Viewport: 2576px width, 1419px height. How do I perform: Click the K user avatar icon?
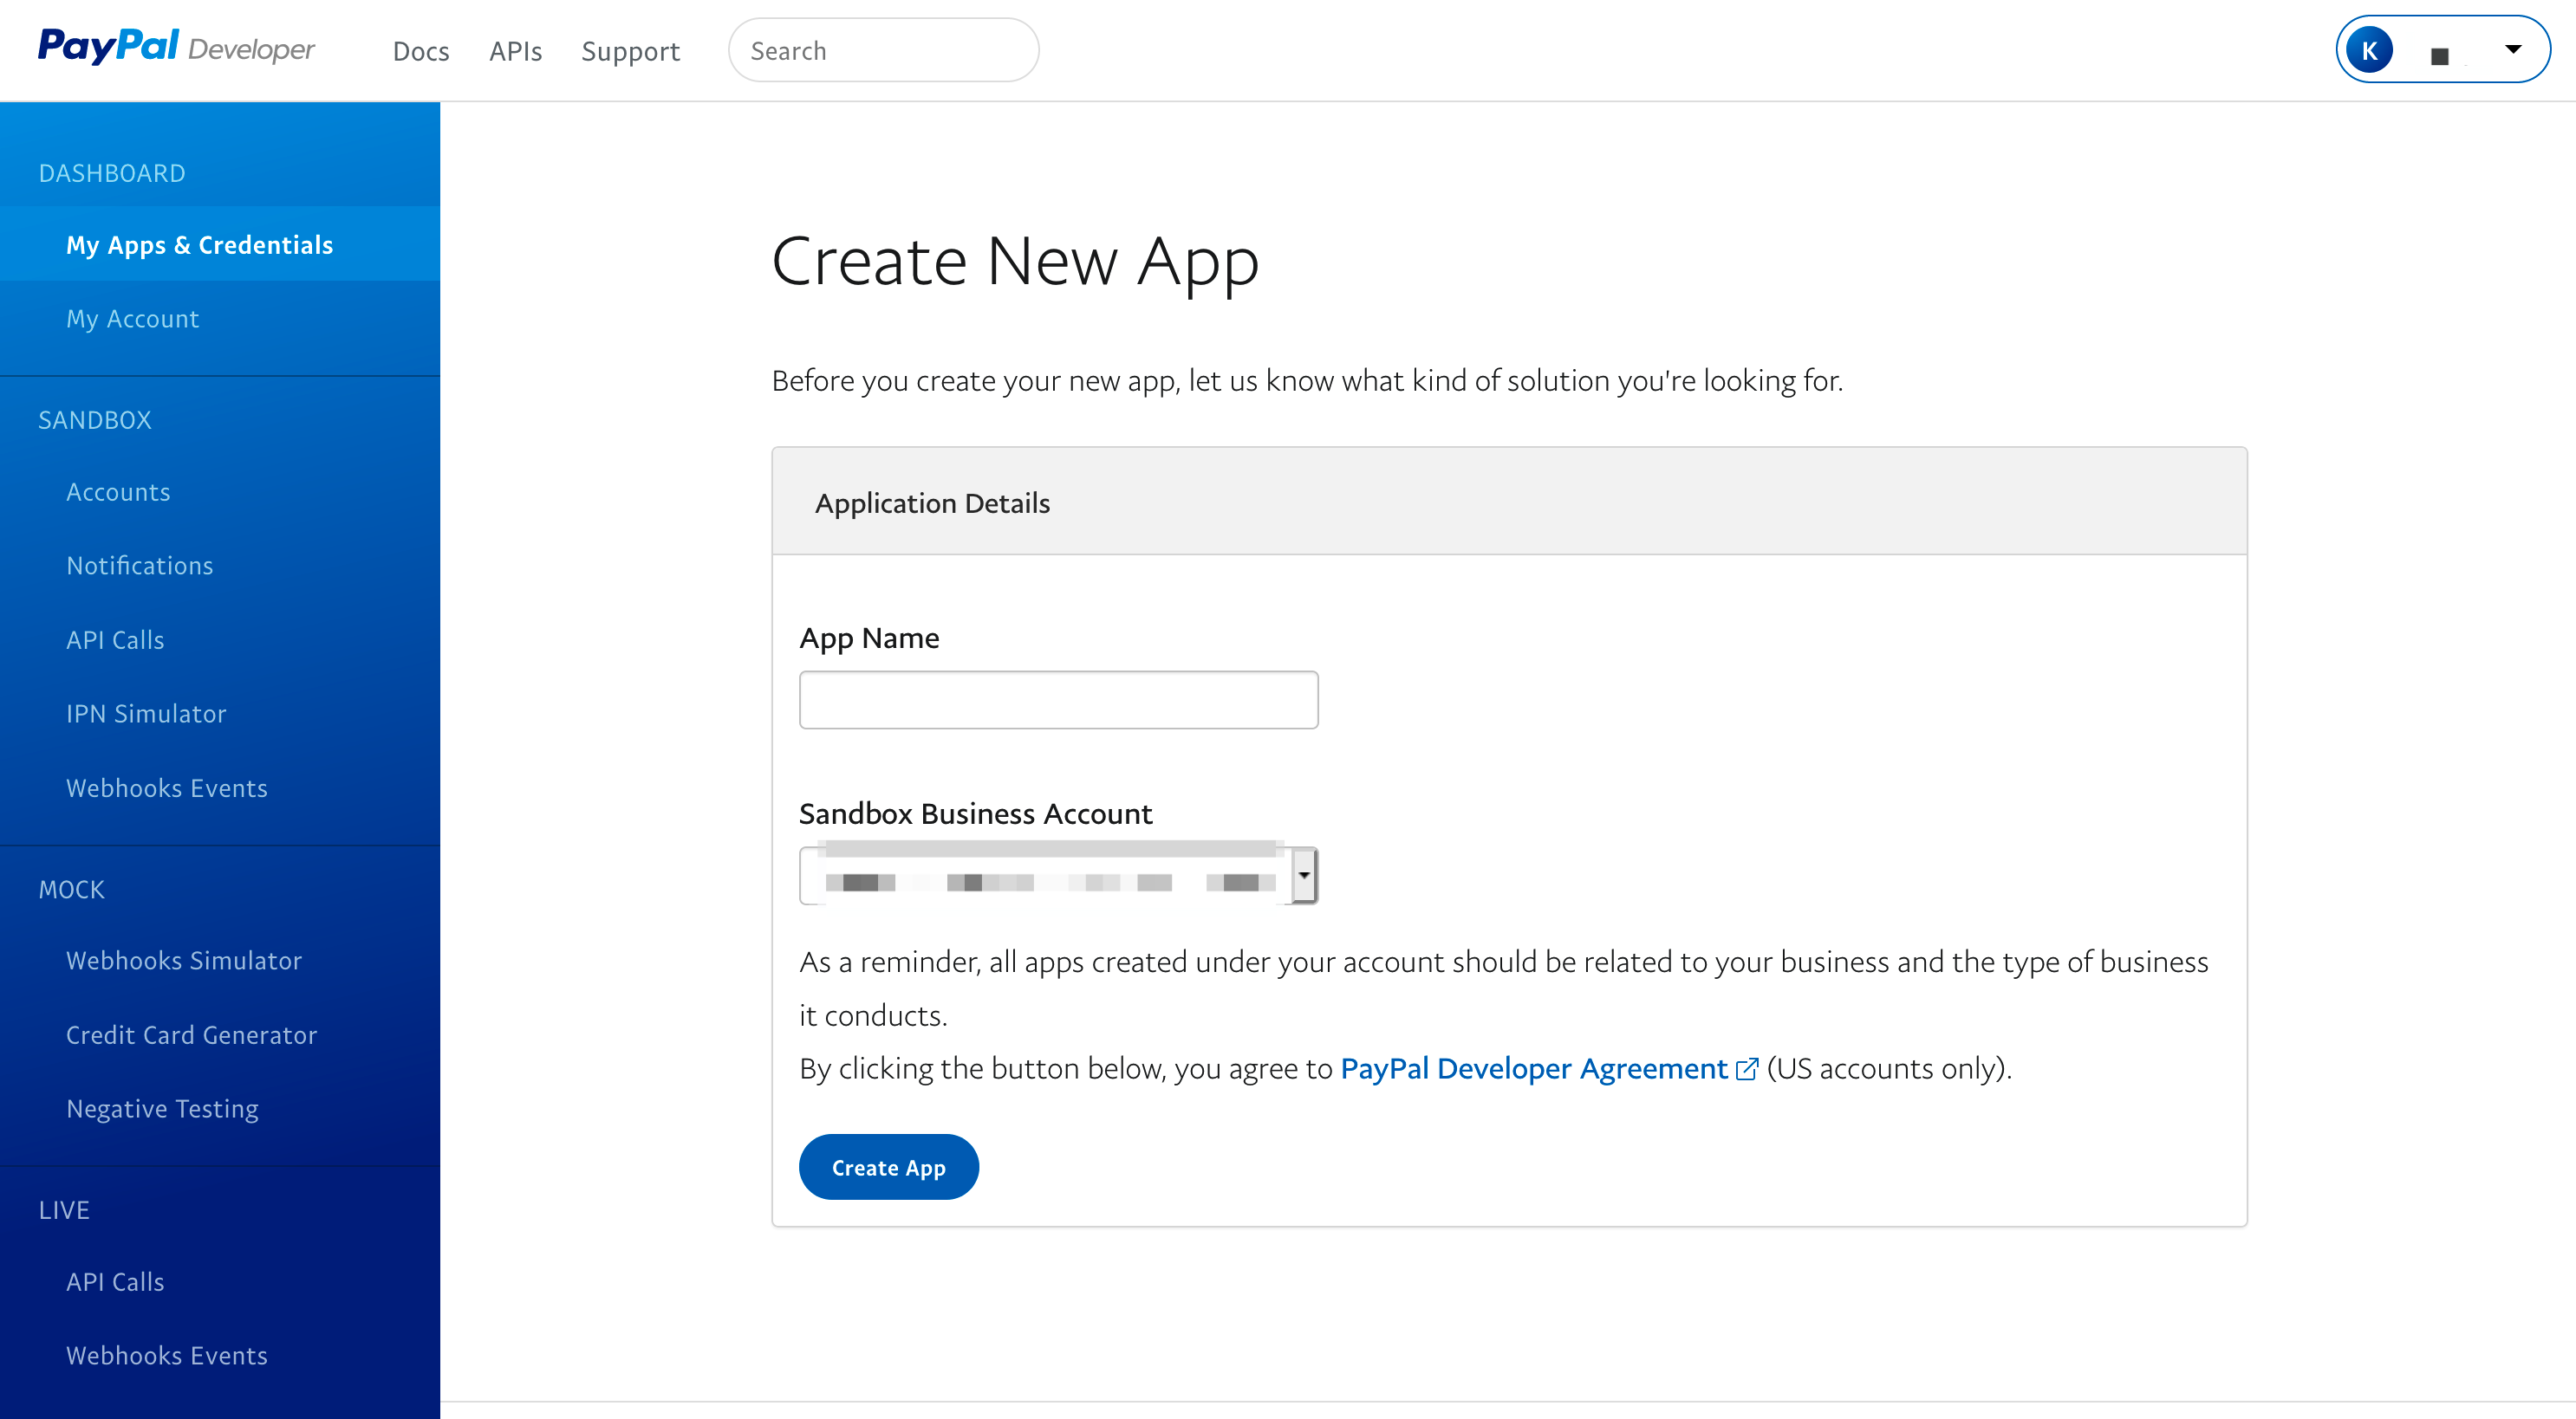tap(2369, 50)
